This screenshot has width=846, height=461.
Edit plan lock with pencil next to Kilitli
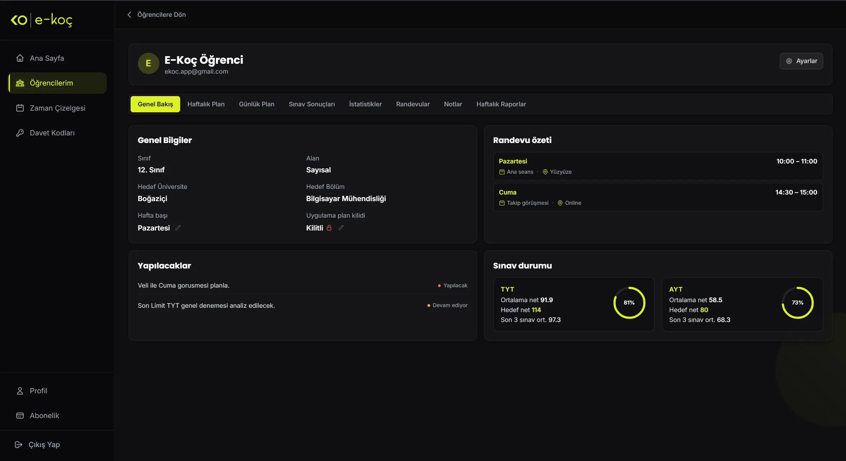point(341,228)
